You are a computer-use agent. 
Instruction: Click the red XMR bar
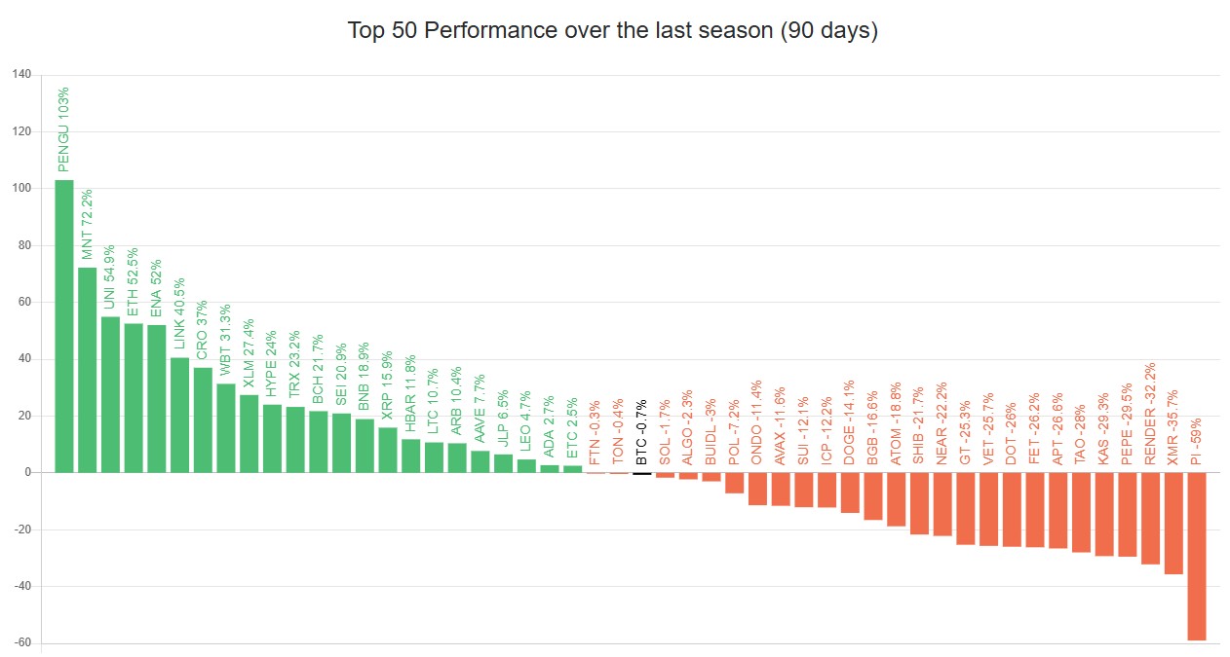pyautogui.click(x=1173, y=523)
